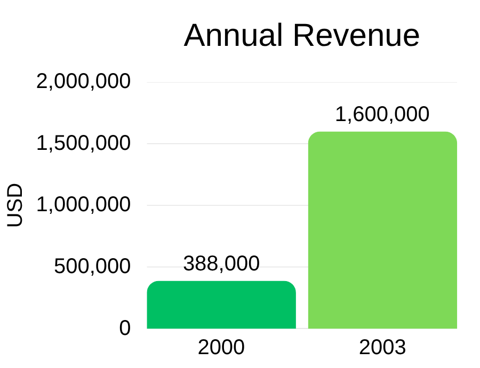Select the 2003 x-axis category label
Screen dimensions: 480x368
tap(382, 347)
